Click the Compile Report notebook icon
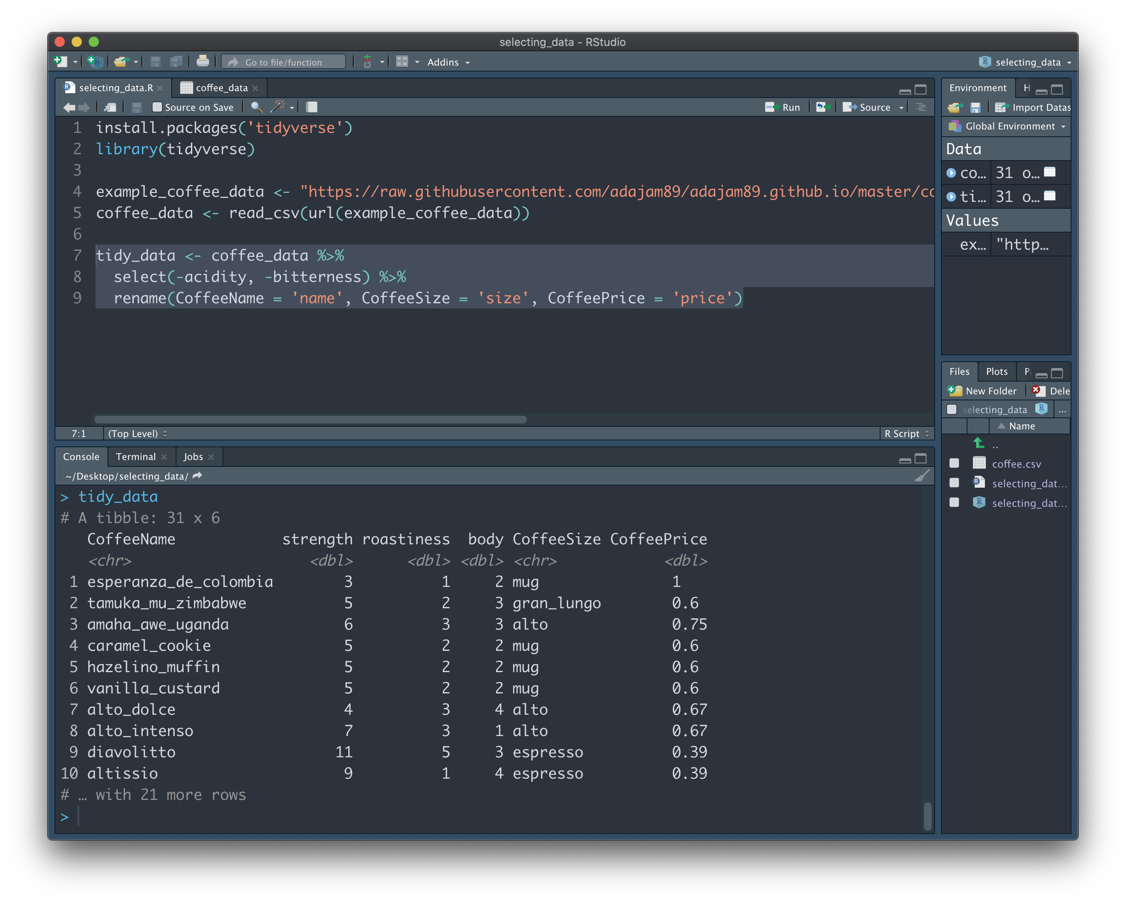Viewport: 1126px width, 903px height. click(311, 107)
